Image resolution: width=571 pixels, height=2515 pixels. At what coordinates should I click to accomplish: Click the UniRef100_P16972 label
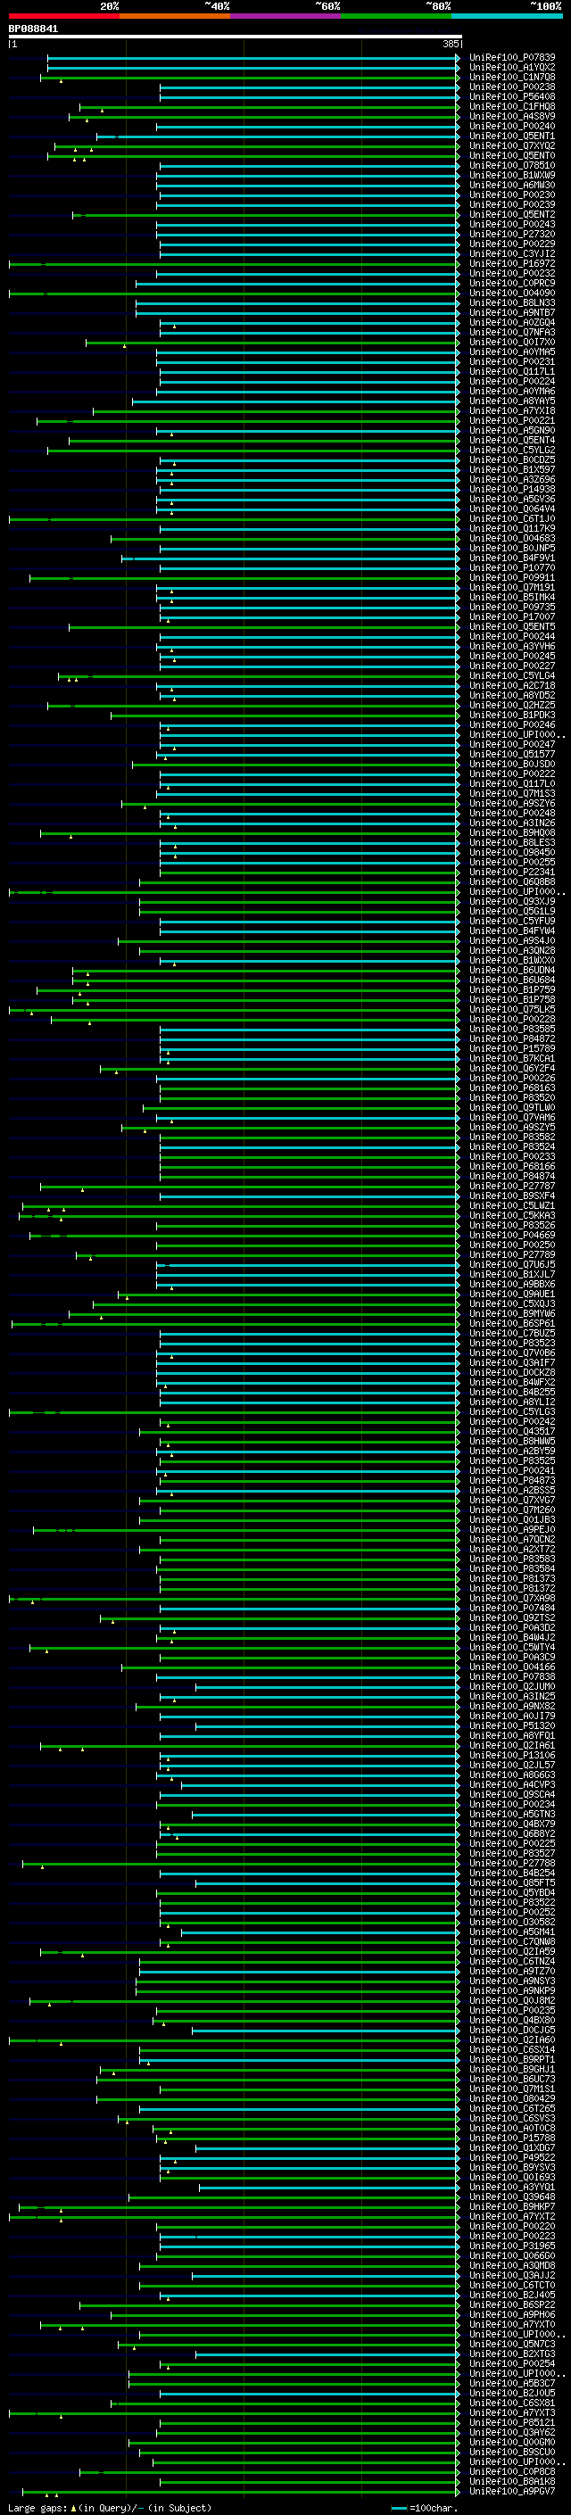[512, 263]
